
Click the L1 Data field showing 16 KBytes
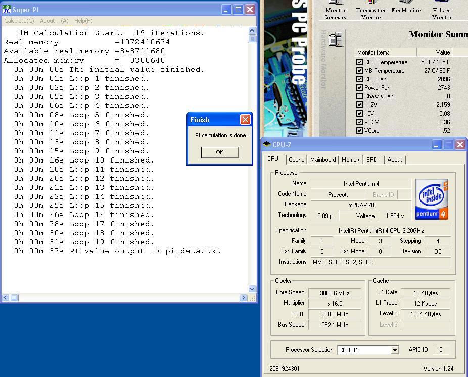[426, 293]
